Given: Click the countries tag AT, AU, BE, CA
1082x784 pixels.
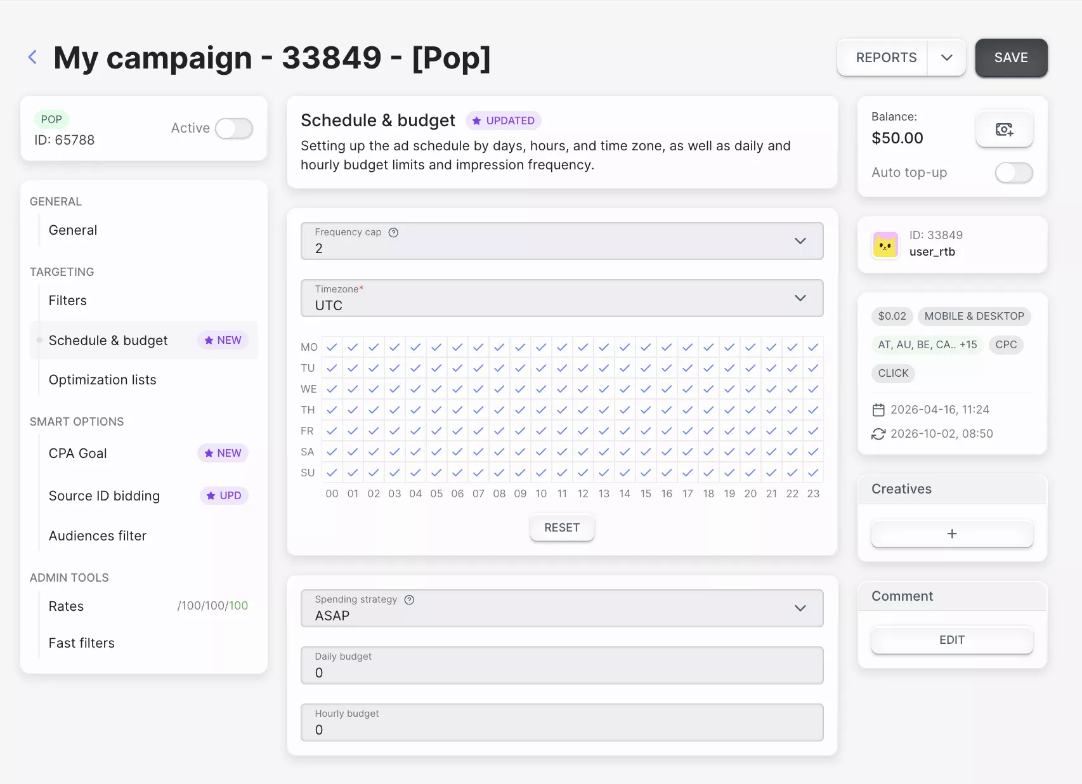Looking at the screenshot, I should pyautogui.click(x=927, y=344).
